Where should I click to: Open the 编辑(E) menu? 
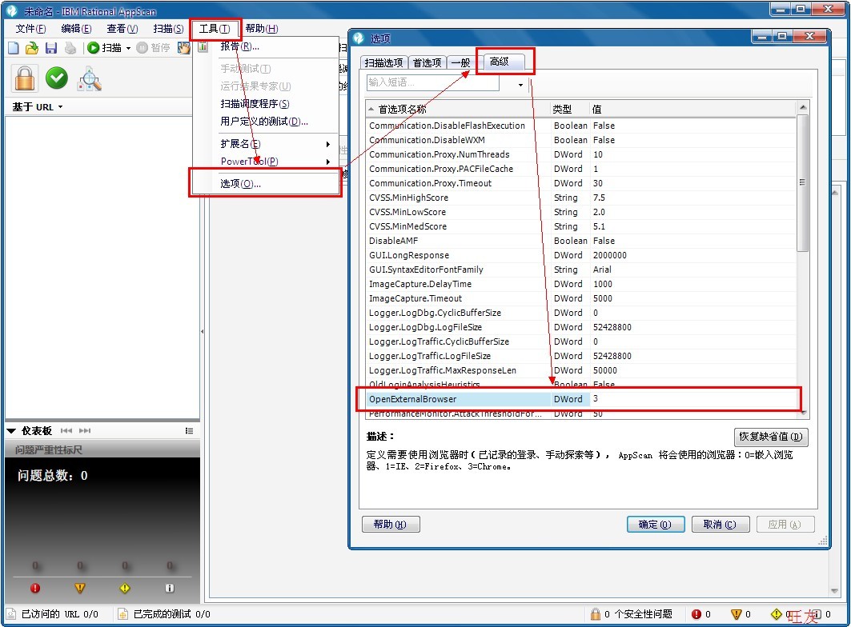tap(76, 29)
